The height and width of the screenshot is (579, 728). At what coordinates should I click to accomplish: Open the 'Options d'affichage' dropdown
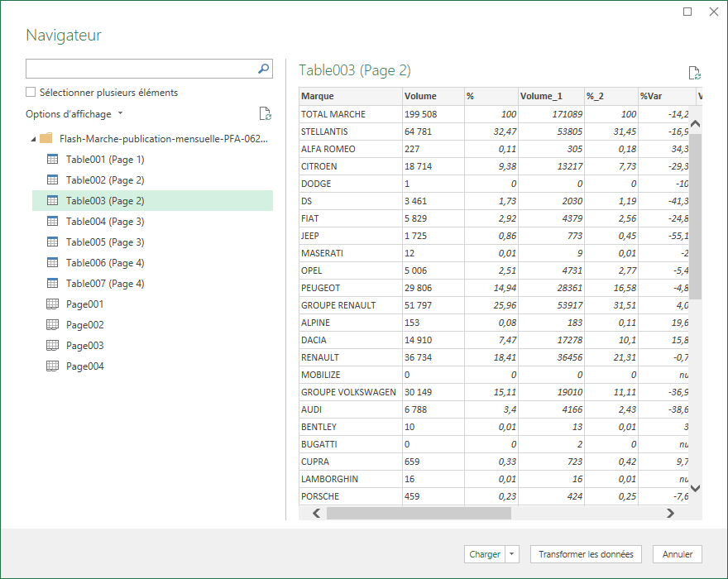tap(74, 114)
